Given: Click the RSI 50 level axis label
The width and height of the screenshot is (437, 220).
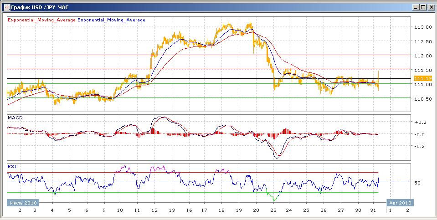Looking at the screenshot, I should pos(417,183).
